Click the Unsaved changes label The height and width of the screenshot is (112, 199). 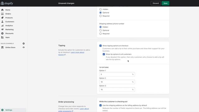pyautogui.click(x=66, y=3)
